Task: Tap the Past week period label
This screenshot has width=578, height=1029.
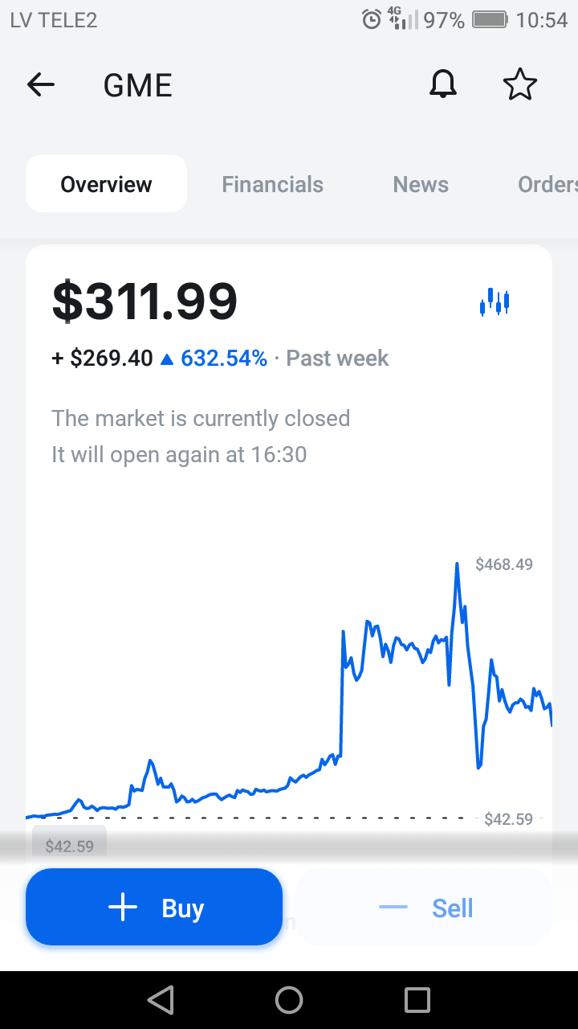Action: [x=337, y=358]
